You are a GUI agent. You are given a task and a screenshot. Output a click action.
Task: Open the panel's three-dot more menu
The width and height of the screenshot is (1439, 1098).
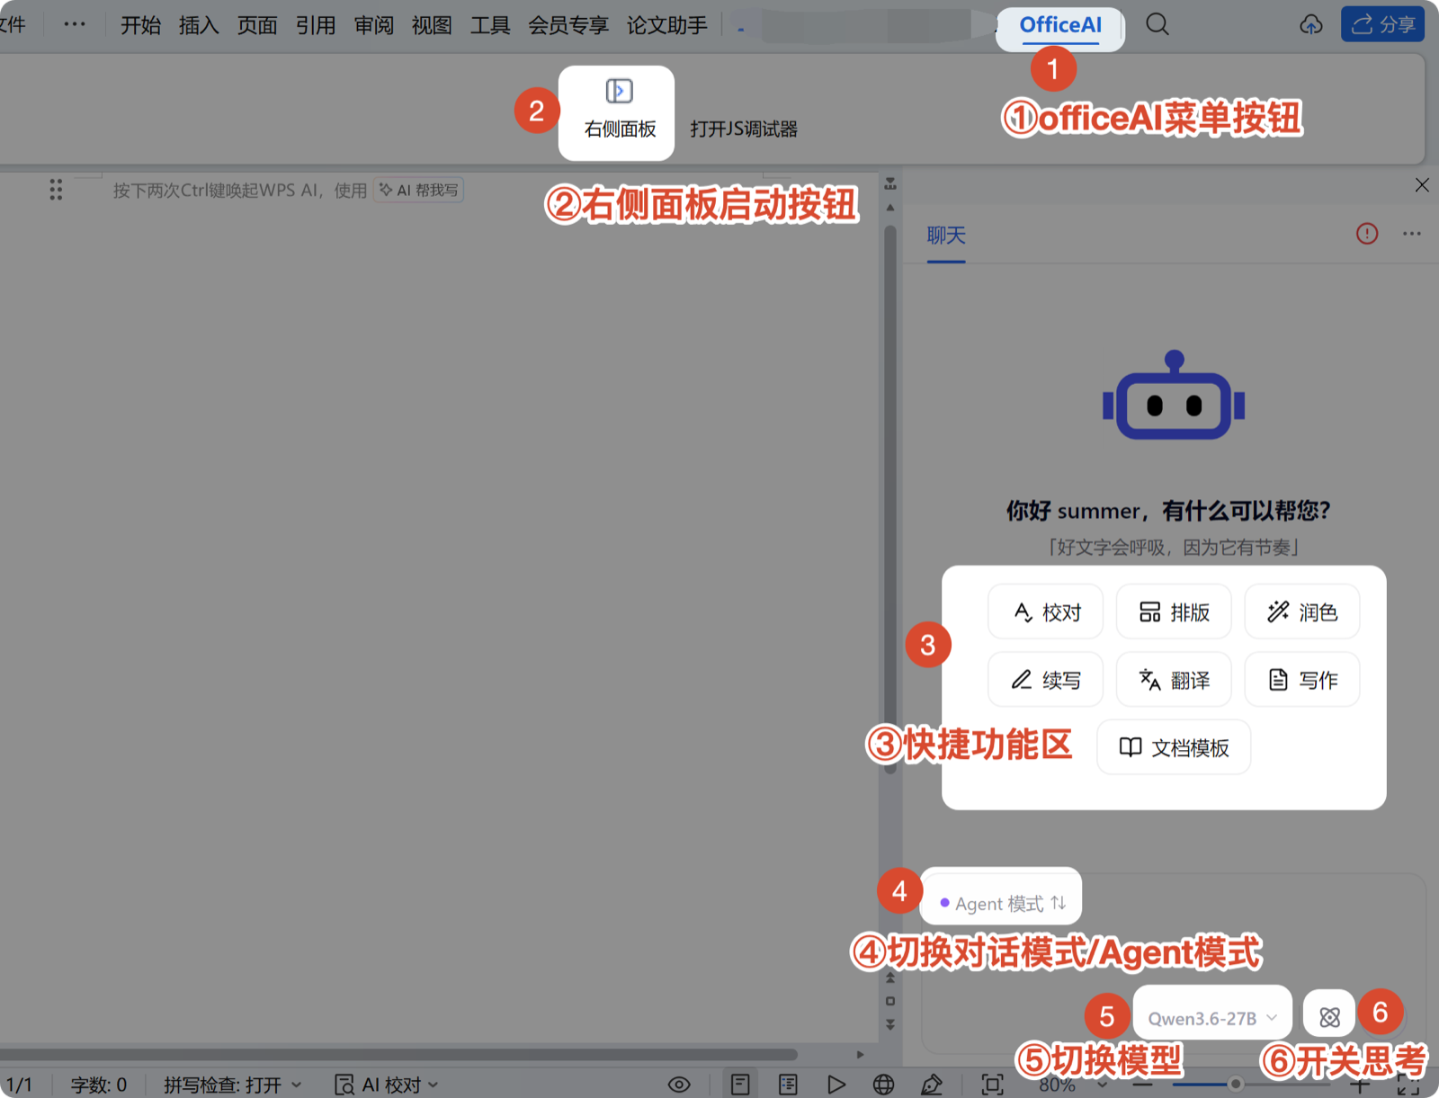click(x=1412, y=234)
